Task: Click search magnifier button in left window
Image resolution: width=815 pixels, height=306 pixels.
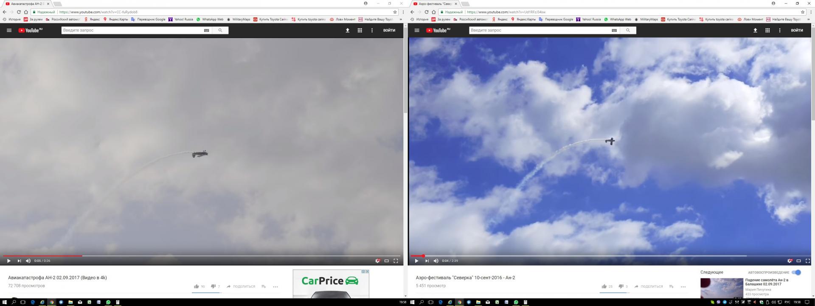Action: tap(220, 31)
